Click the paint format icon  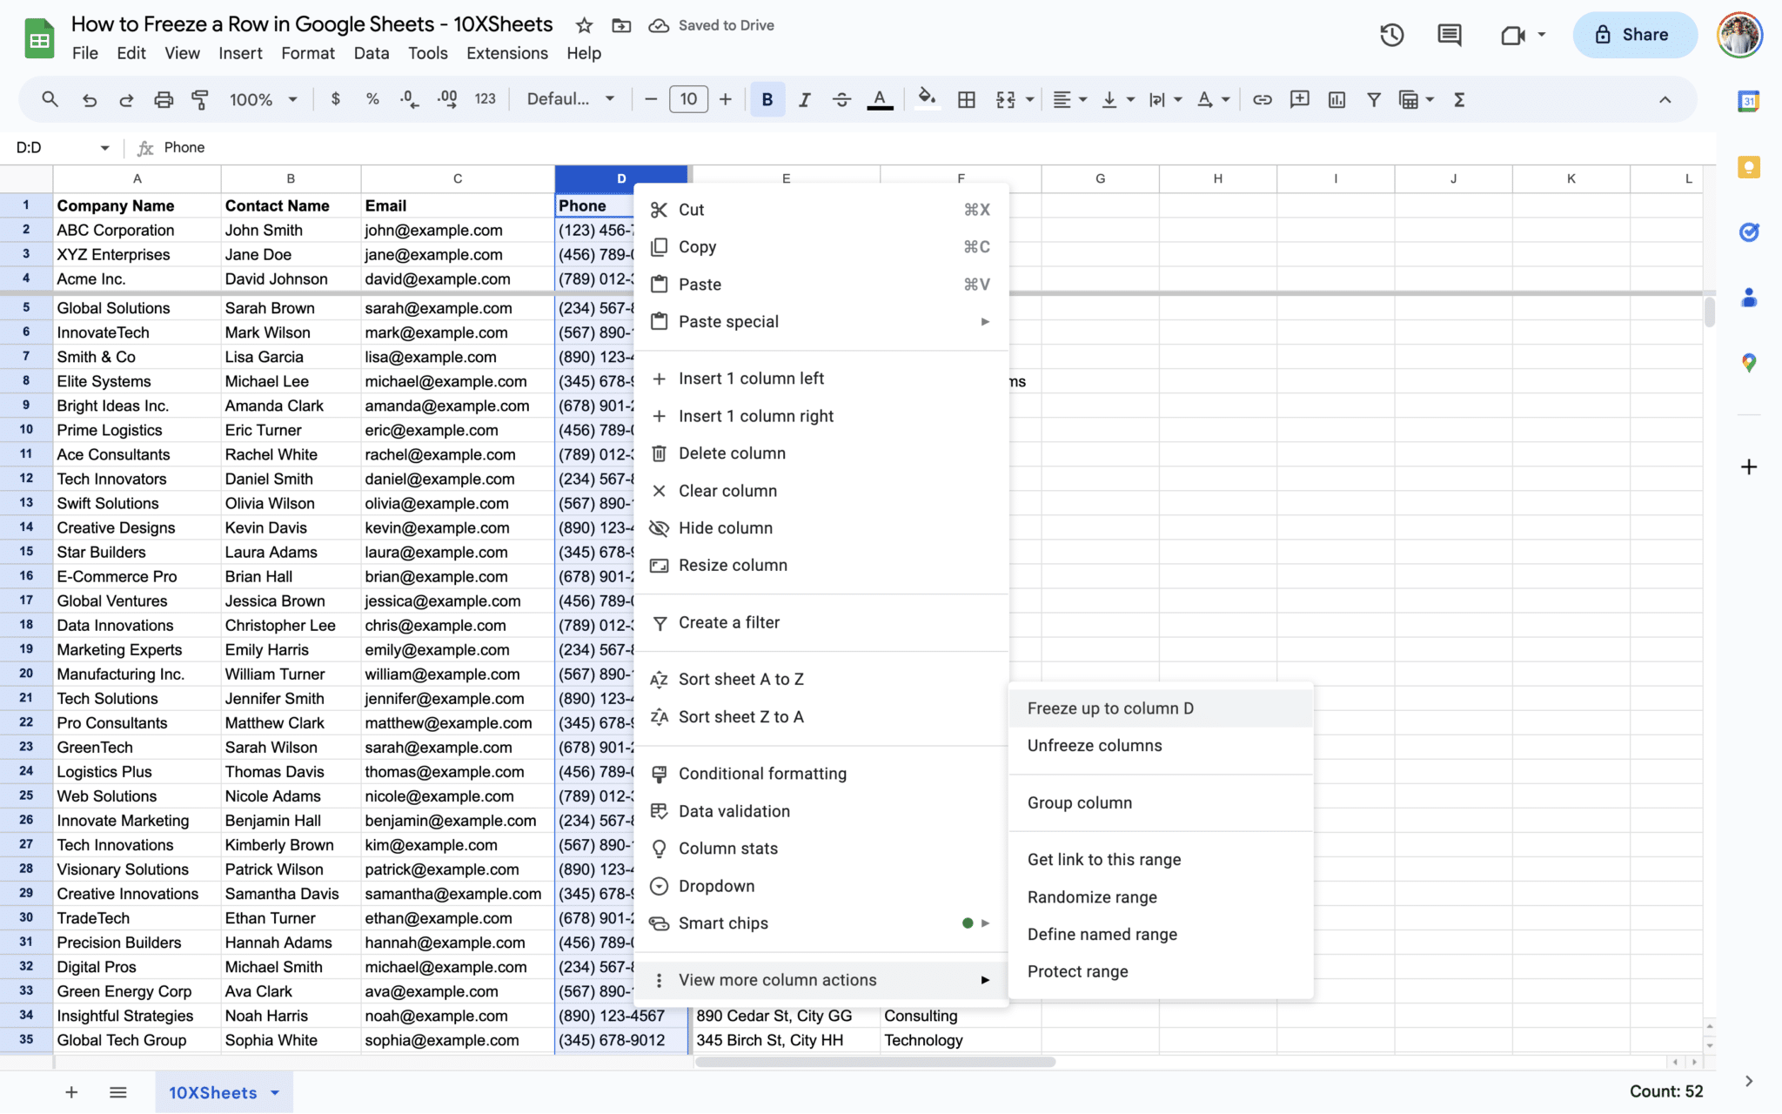[x=200, y=99]
